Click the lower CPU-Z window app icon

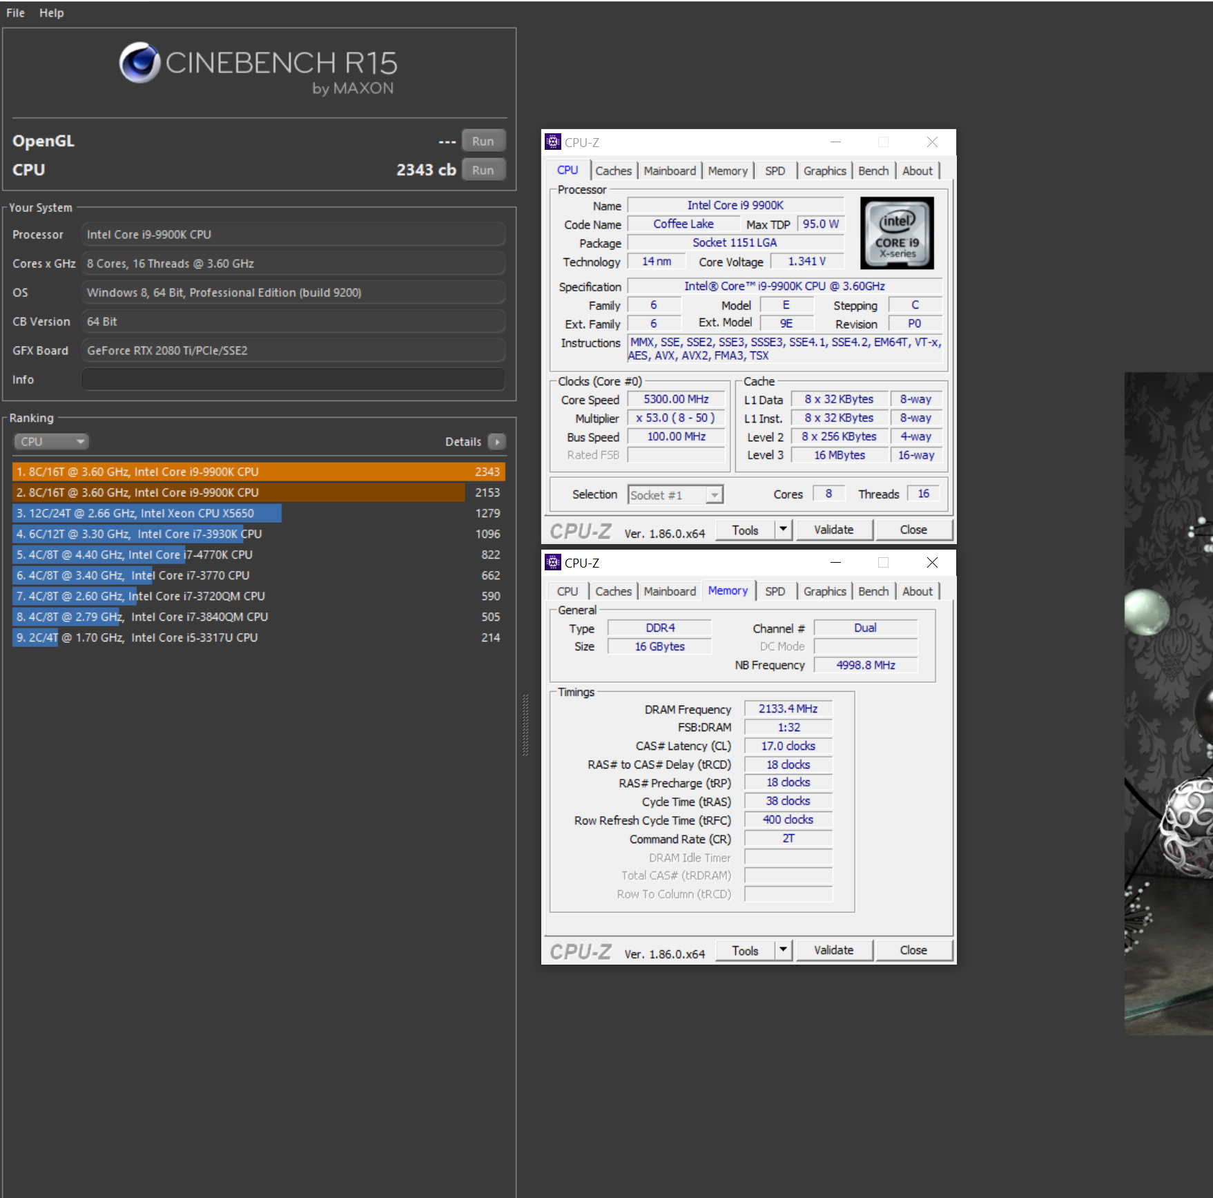(553, 562)
